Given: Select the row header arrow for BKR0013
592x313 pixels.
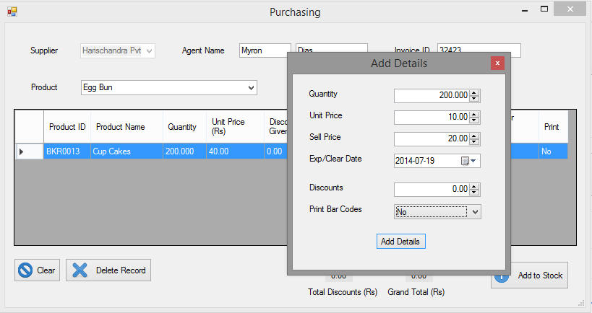Looking at the screenshot, I should coord(21,151).
